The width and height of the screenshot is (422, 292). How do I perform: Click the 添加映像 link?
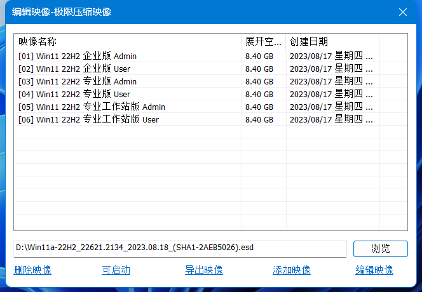(x=292, y=270)
